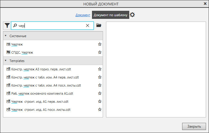Click the magnifier search icon
The height and width of the screenshot is (133, 209).
point(15,26)
